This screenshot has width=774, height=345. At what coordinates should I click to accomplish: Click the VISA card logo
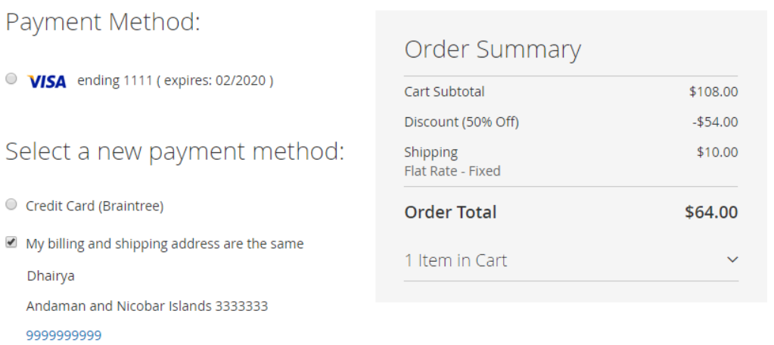coord(46,81)
